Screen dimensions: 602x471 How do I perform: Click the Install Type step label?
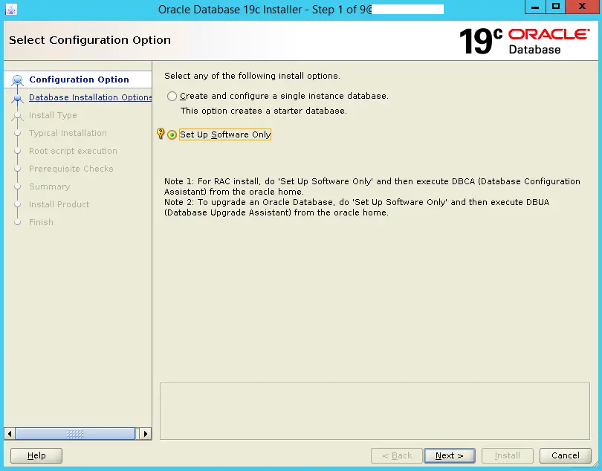click(x=53, y=115)
